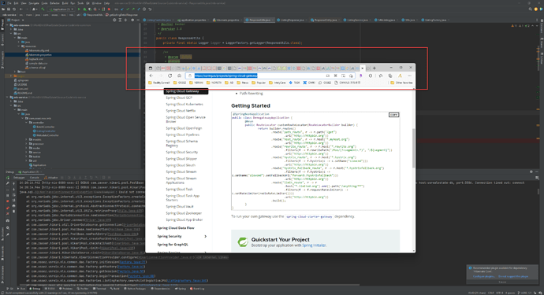Open Application run configuration dropdown
544x295 pixels.
pos(61,9)
